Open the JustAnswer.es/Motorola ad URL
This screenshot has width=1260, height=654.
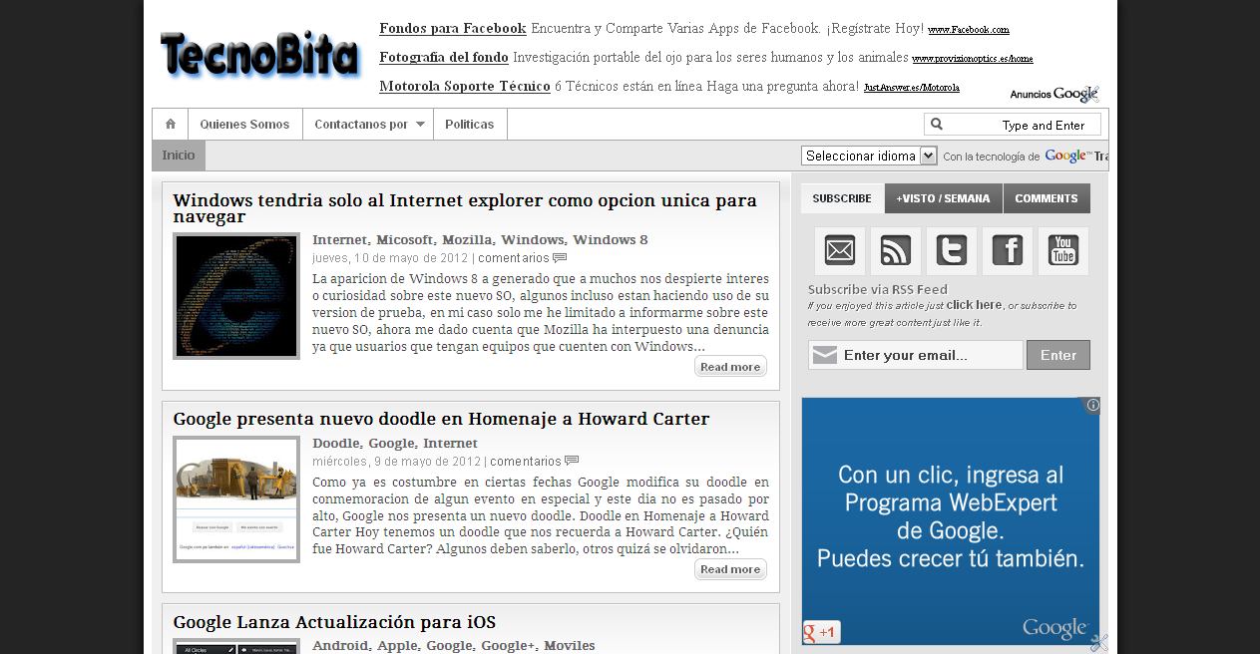[912, 88]
